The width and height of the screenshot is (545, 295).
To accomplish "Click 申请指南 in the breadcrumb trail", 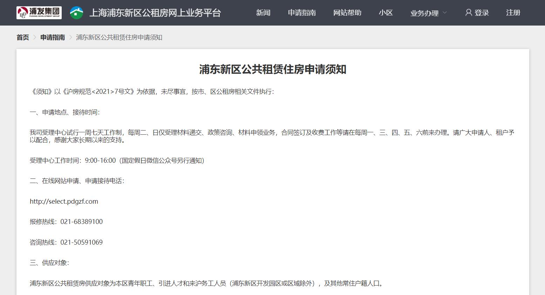I will (x=53, y=37).
